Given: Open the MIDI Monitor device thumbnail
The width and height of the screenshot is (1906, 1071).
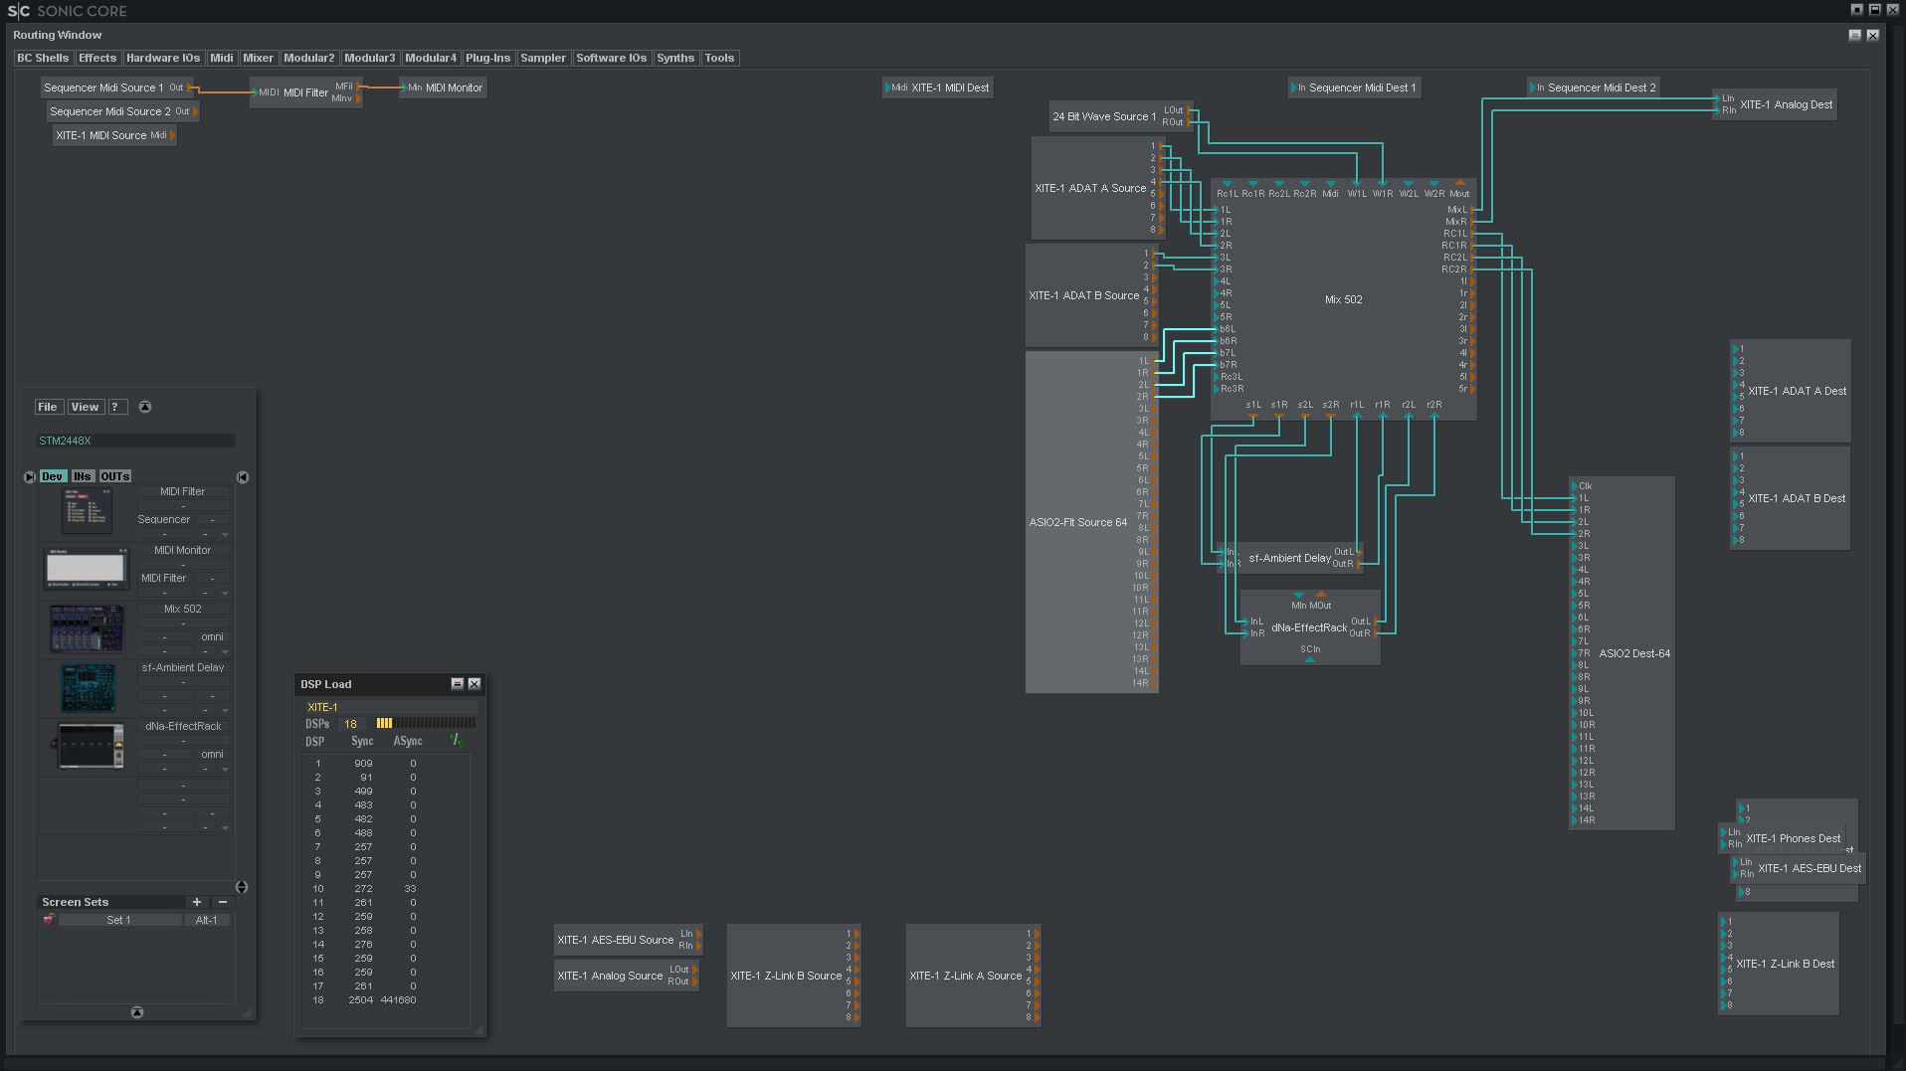Looking at the screenshot, I should click(x=86, y=569).
